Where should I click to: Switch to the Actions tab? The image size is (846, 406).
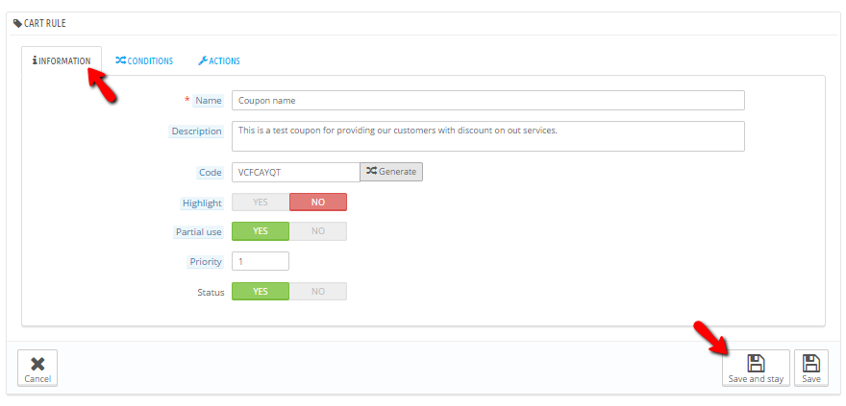point(219,60)
